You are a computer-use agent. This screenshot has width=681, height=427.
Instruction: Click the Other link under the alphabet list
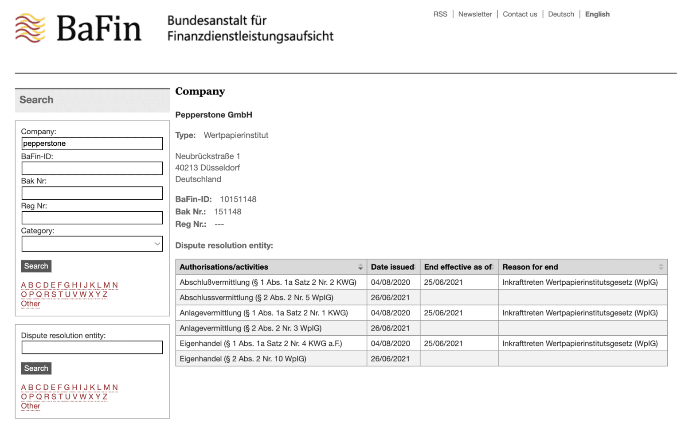[x=30, y=304]
